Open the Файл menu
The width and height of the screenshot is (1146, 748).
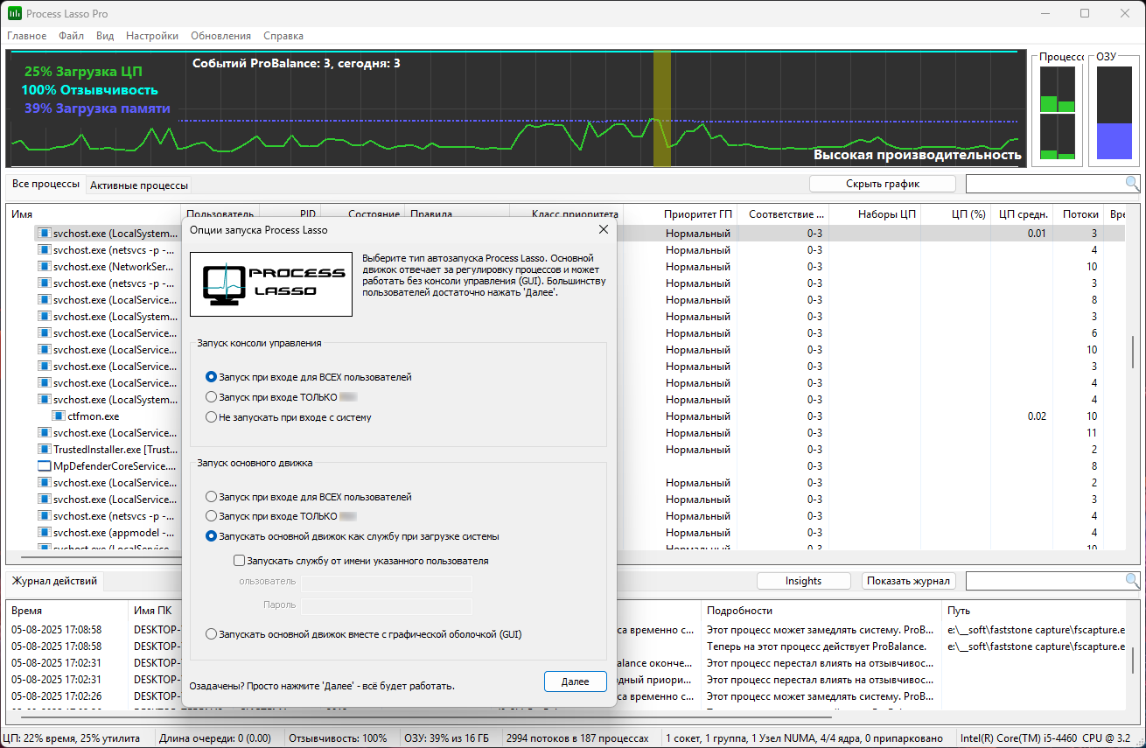tap(72, 36)
